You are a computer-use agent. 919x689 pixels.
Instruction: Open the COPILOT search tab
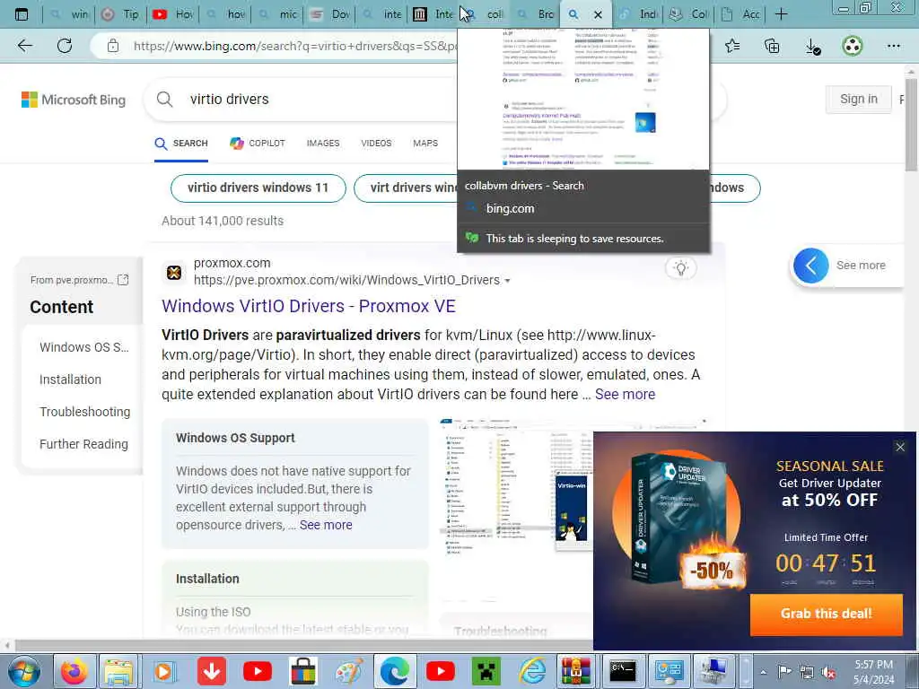(x=258, y=143)
